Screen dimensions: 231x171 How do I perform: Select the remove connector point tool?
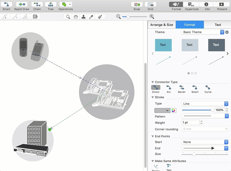tap(25, 17)
